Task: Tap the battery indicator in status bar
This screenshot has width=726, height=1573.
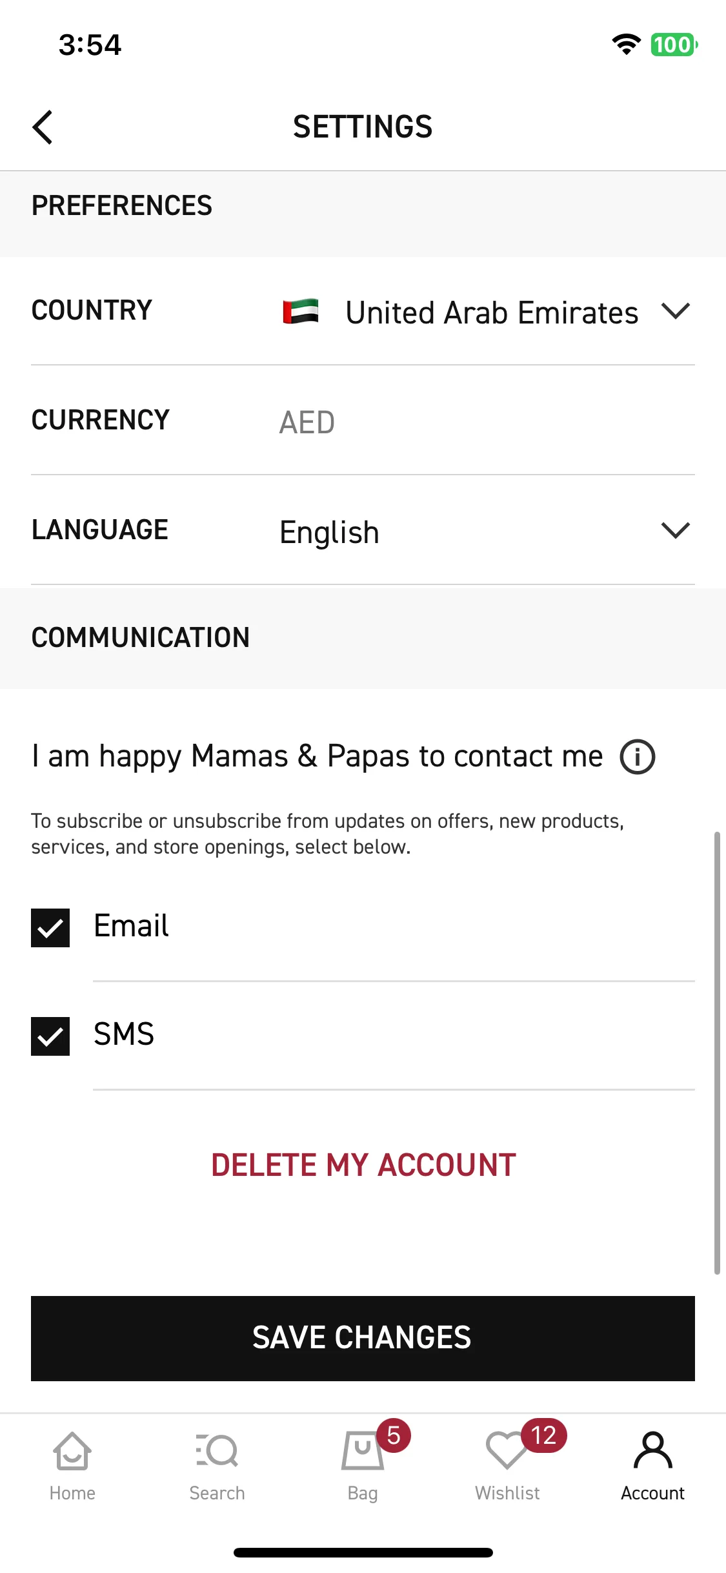Action: [674, 45]
